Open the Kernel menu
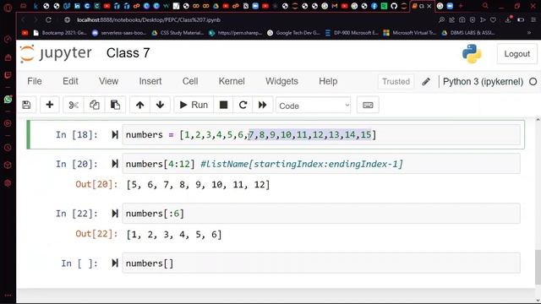541x304 pixels. click(232, 81)
